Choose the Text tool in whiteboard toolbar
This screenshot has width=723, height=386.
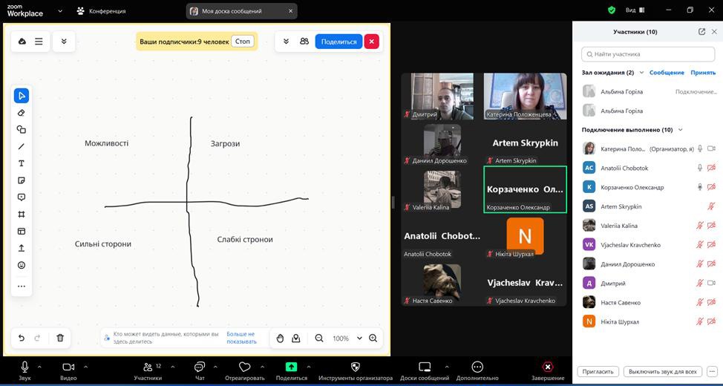22,163
